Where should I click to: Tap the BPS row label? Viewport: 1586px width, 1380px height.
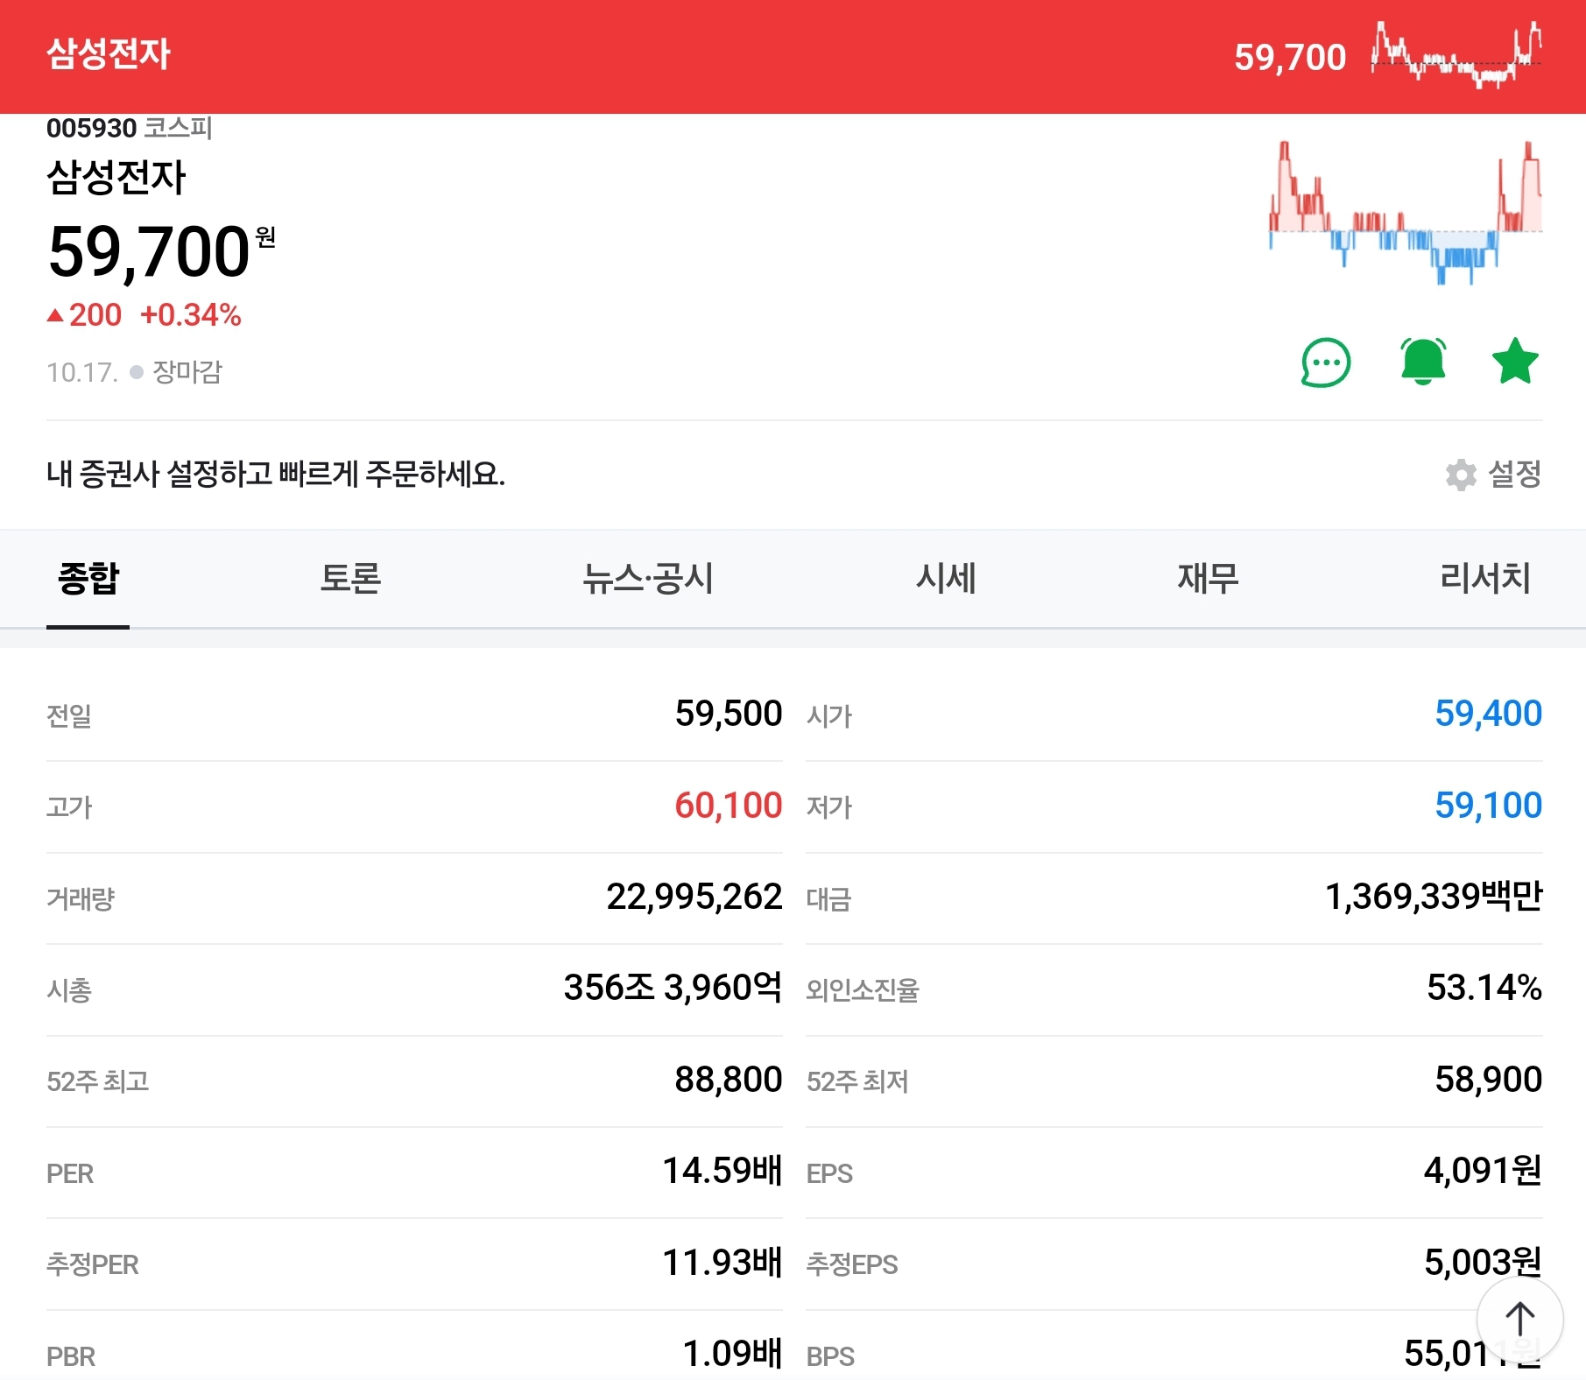[830, 1357]
